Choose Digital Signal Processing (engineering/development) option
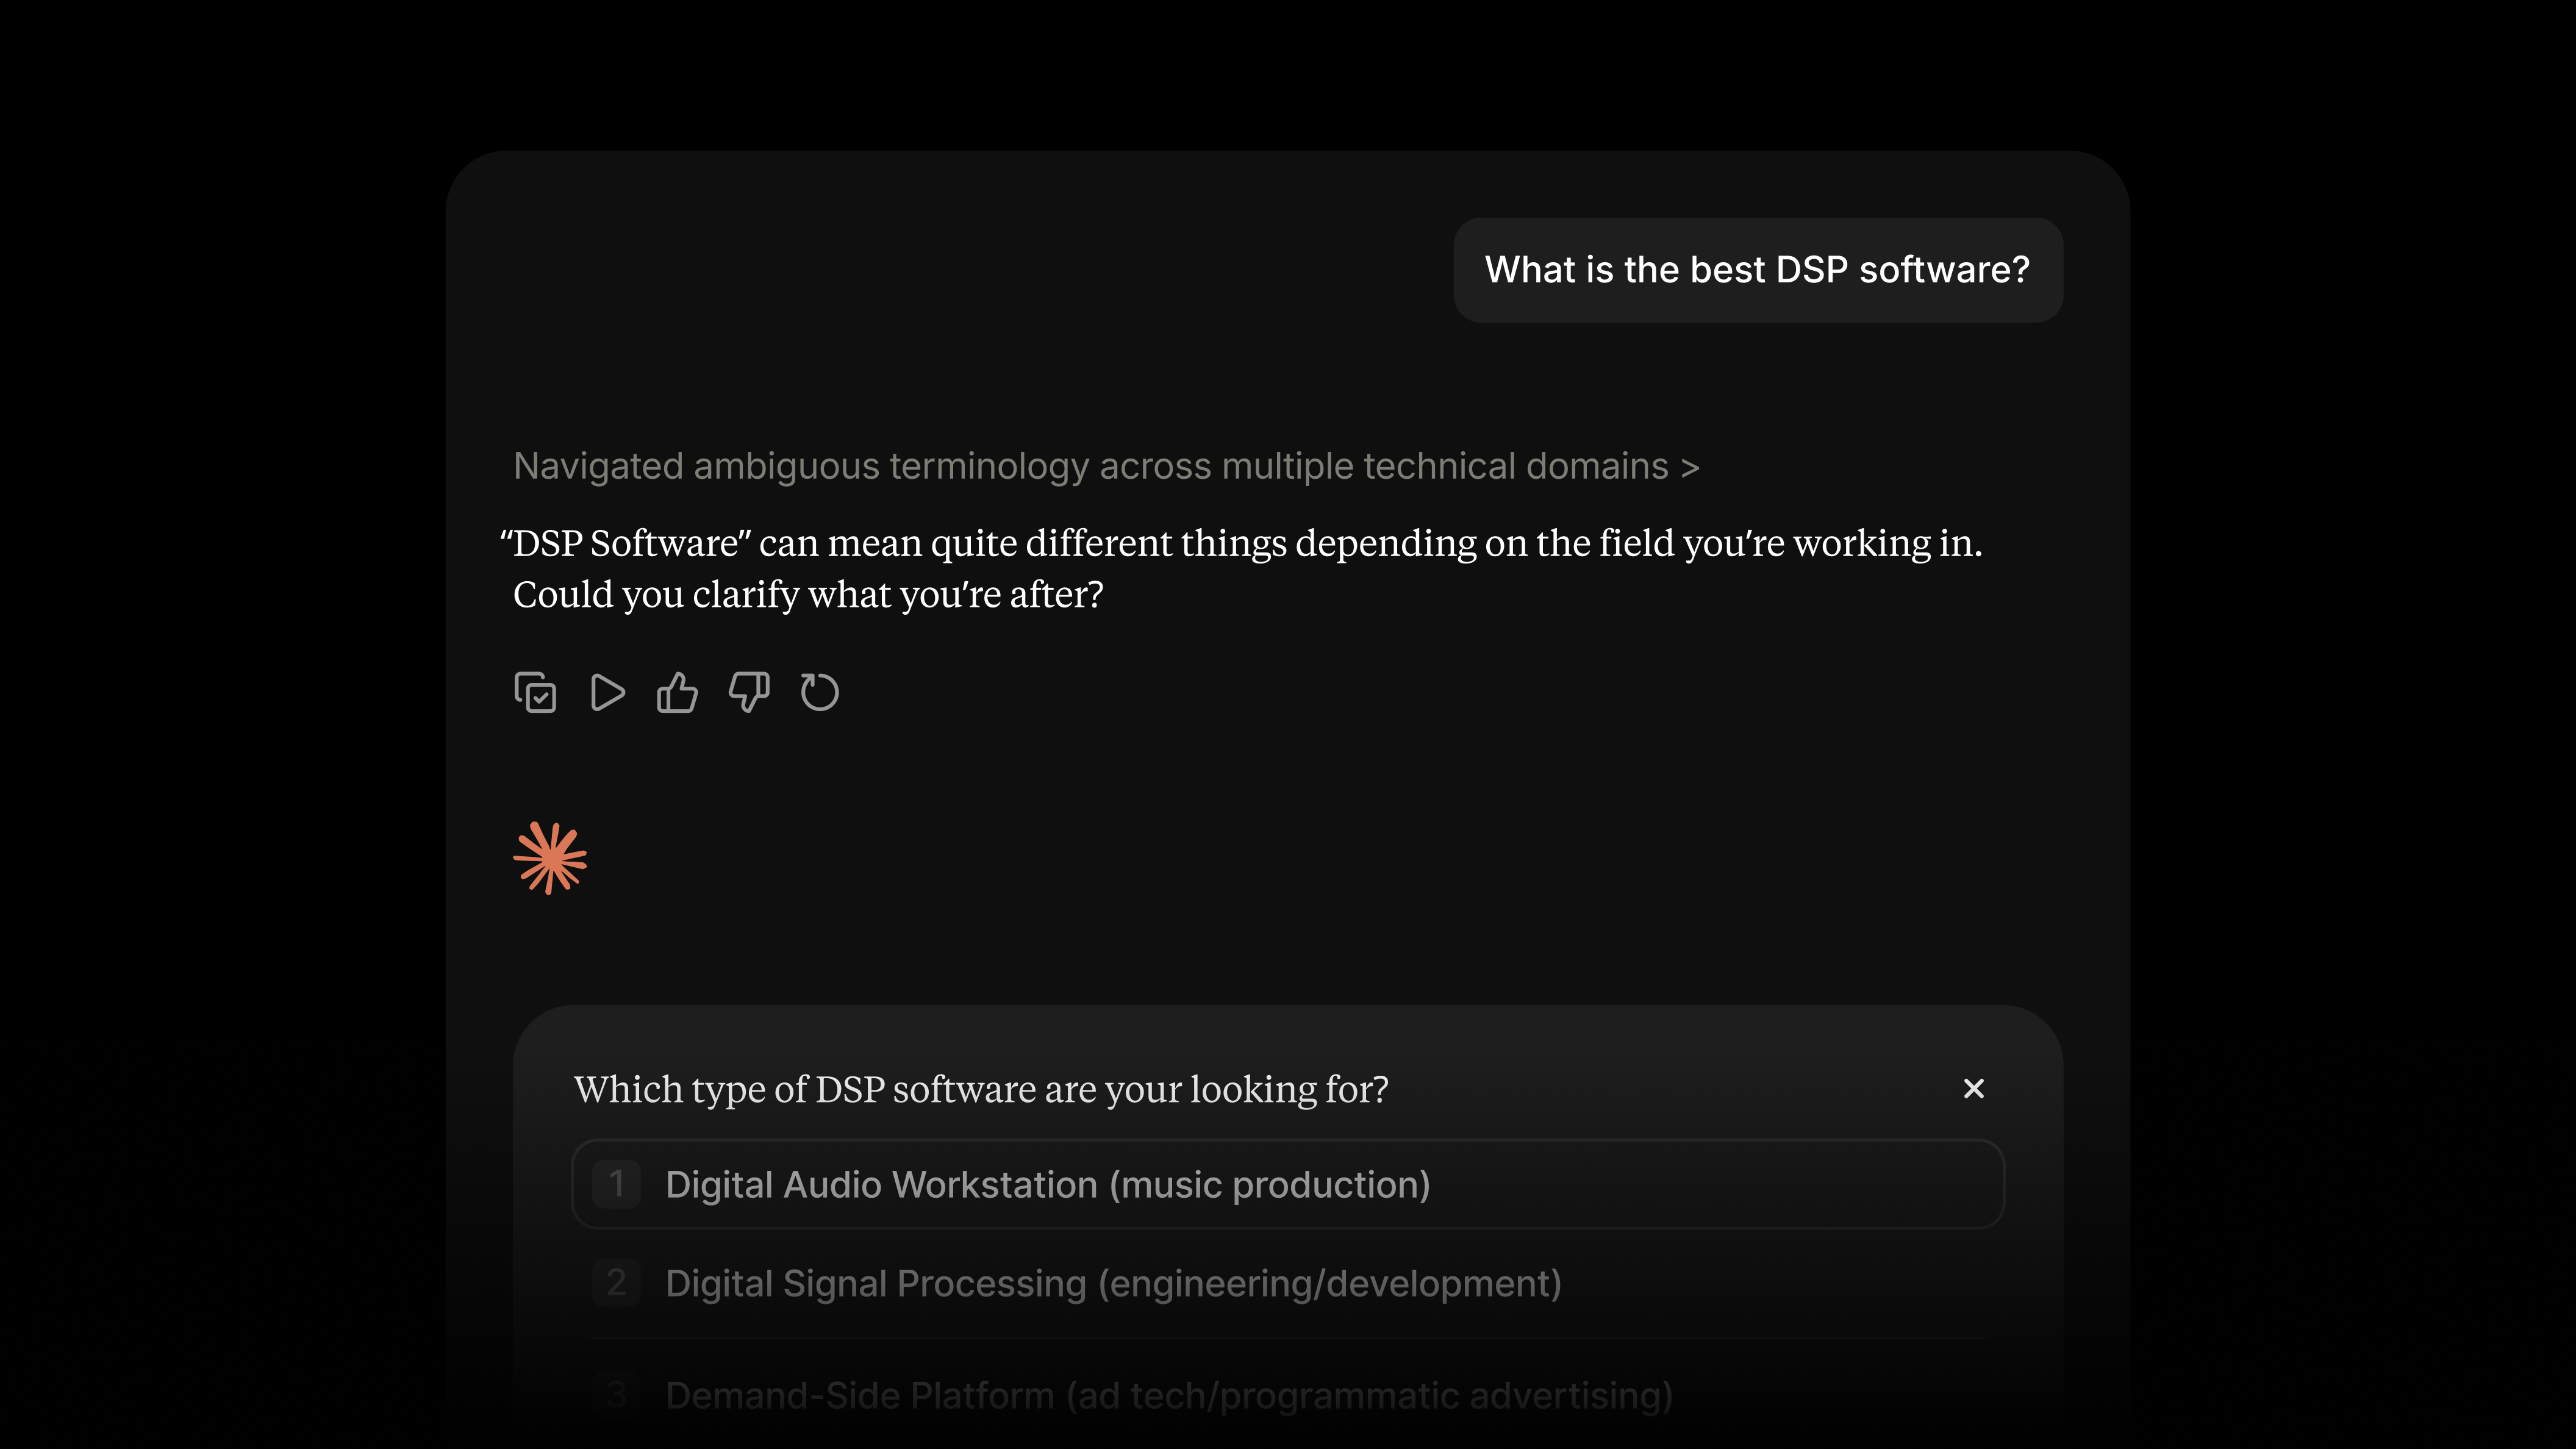 coord(1288,1283)
